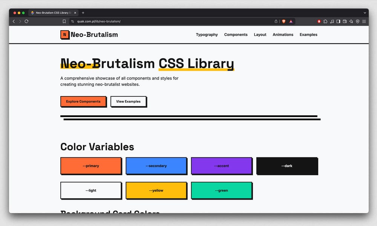Click the Explore Components button

pos(83,101)
